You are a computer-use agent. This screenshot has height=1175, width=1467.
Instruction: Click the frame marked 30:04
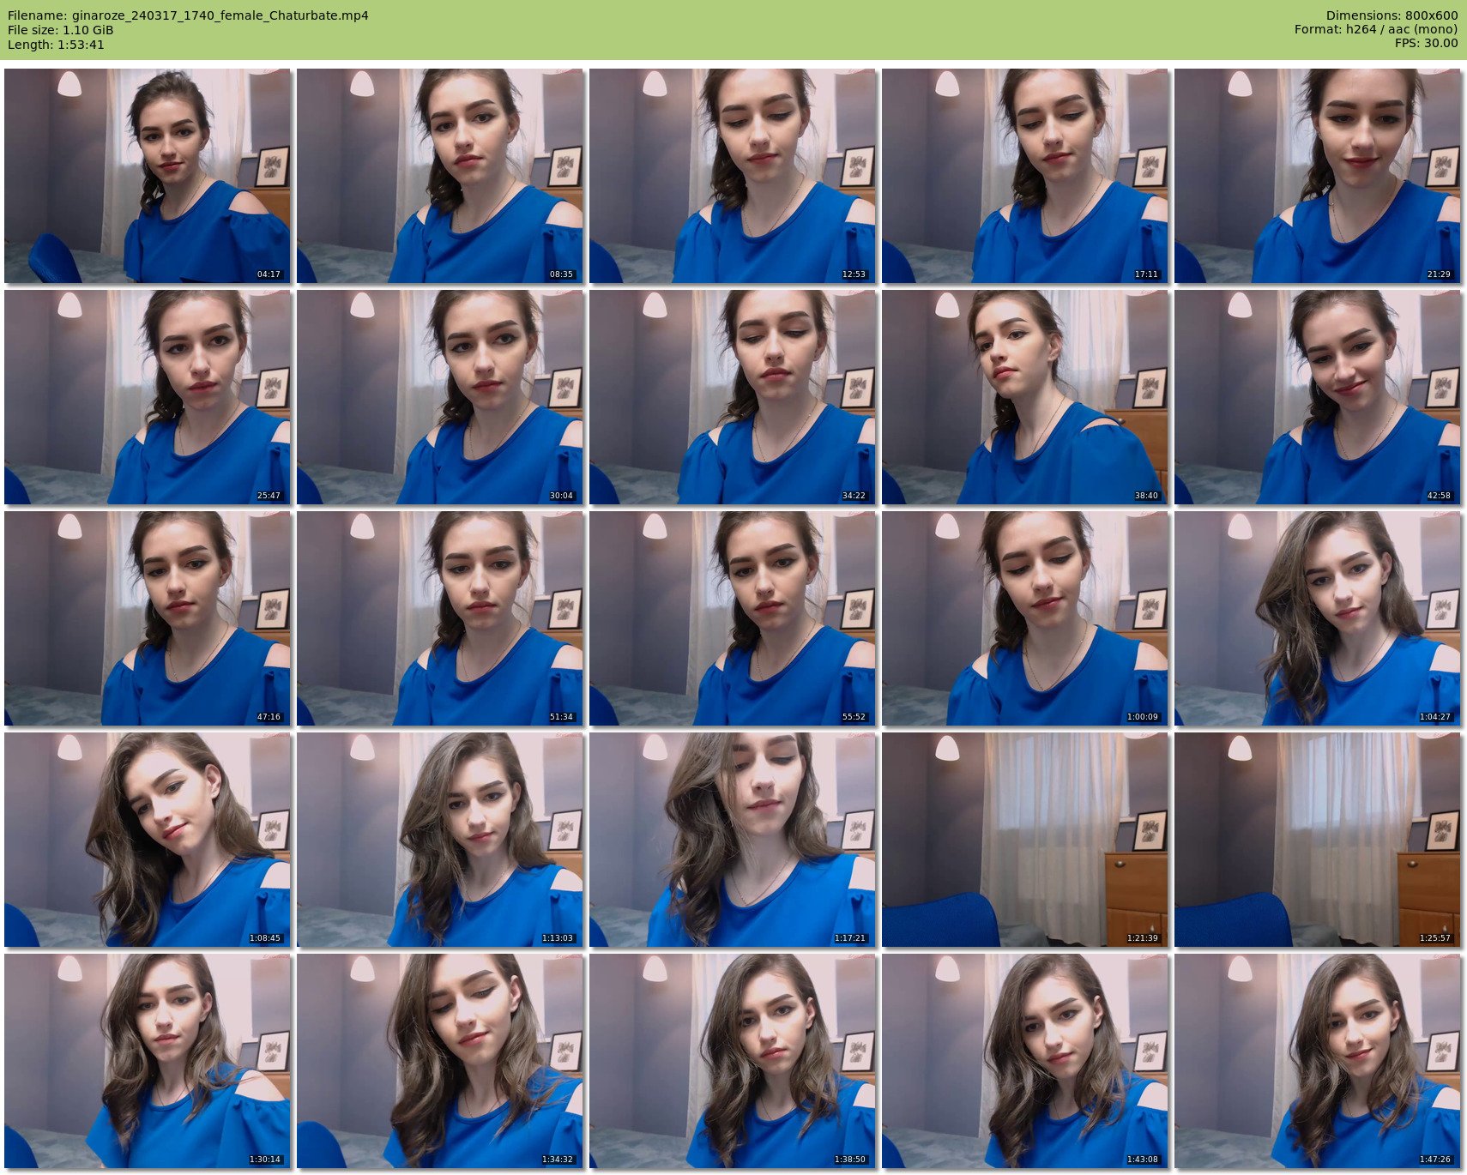point(440,397)
